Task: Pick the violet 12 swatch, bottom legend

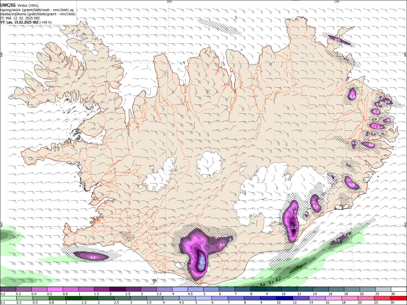Action: click(x=301, y=298)
